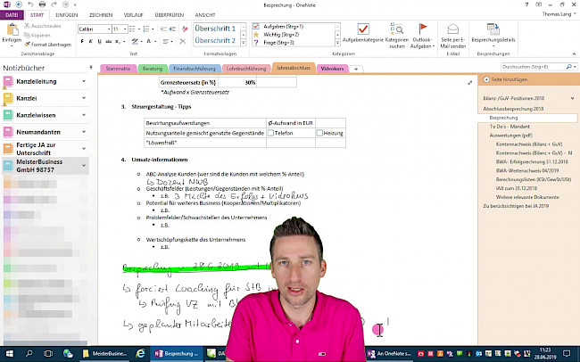Click Format übertragen painter
Viewport: 580px width, 362px height.
[50, 43]
